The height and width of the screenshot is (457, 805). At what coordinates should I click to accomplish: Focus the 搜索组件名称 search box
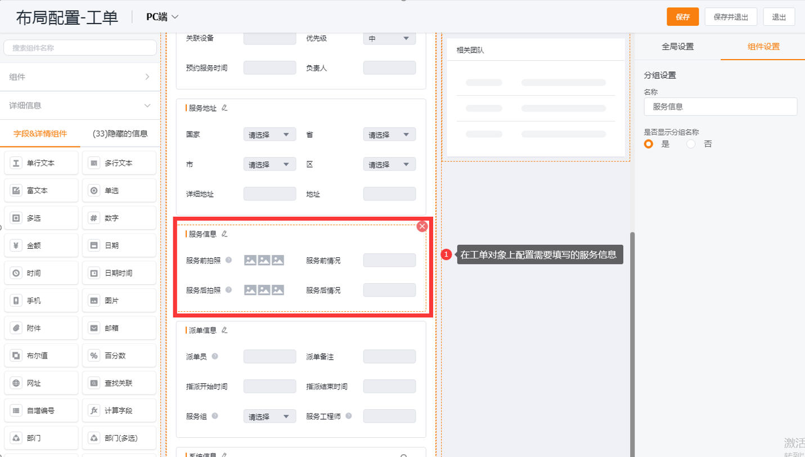point(80,48)
